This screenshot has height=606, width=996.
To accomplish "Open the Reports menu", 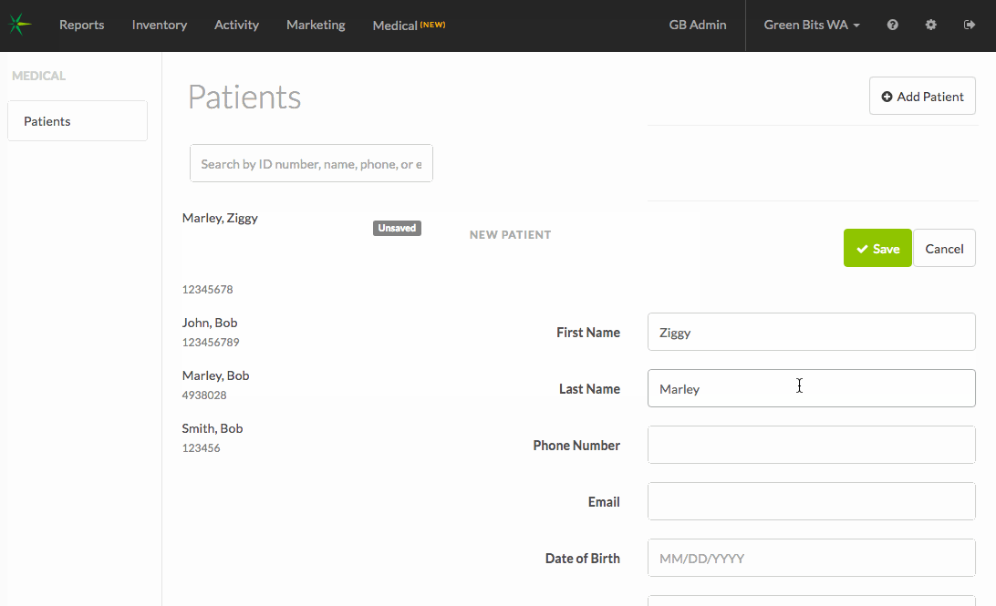I will pyautogui.click(x=81, y=26).
